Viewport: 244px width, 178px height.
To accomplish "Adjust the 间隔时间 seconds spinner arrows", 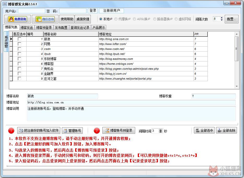I will (160, 131).
